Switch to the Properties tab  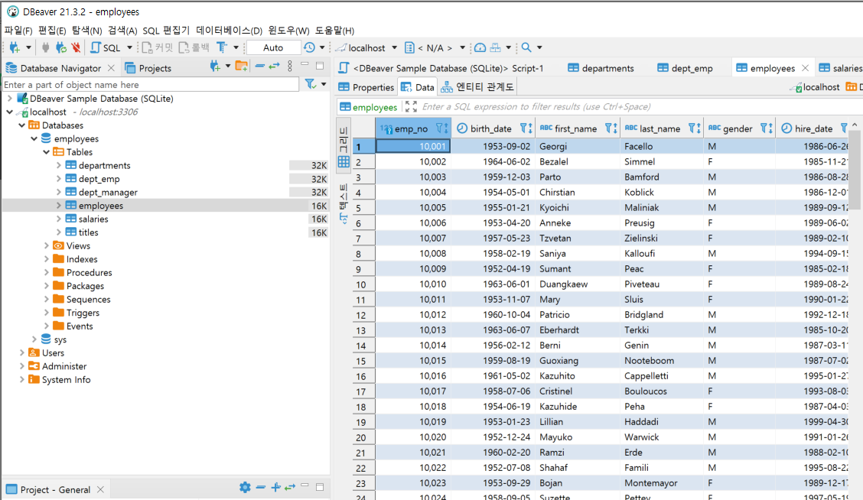coord(366,87)
